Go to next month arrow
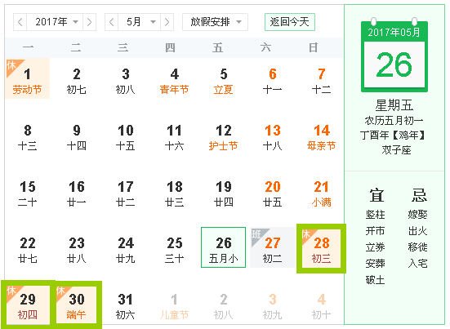Viewport: 450px width, 329px height. (167, 22)
